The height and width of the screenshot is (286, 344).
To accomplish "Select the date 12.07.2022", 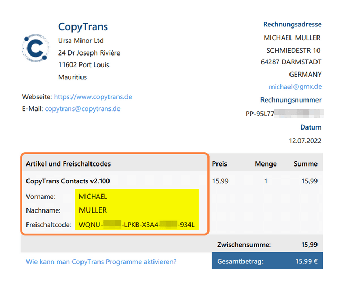I will [305, 141].
